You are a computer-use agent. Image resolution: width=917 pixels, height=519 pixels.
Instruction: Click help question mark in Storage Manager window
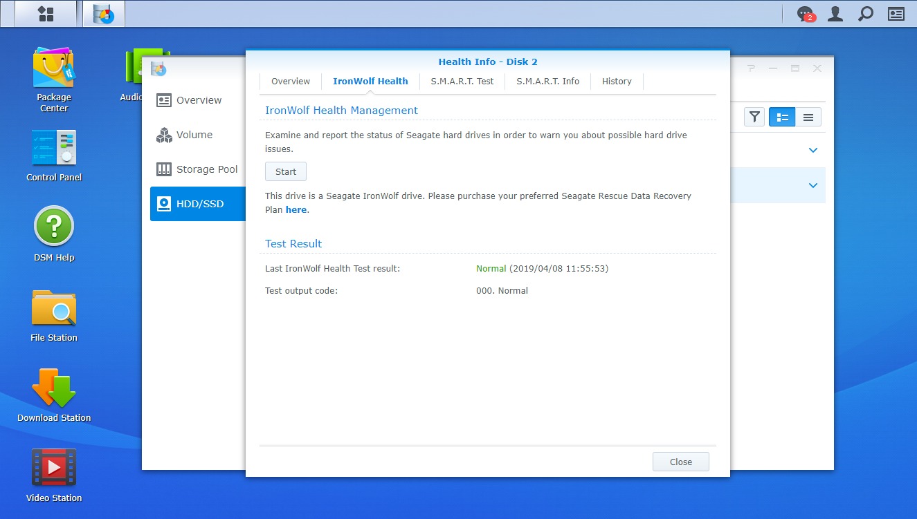(752, 68)
